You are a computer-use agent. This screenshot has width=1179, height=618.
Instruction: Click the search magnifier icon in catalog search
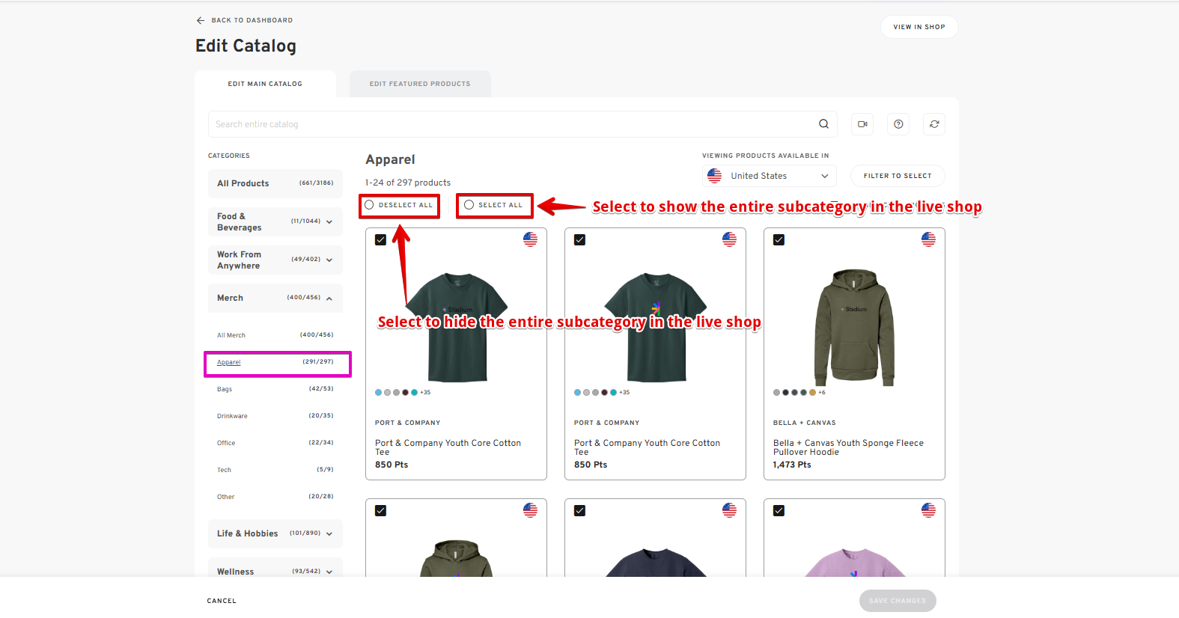coord(823,124)
